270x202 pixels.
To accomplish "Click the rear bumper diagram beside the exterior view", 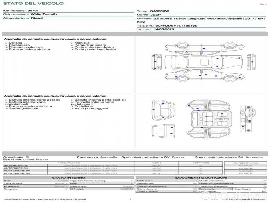I will point(251,62).
